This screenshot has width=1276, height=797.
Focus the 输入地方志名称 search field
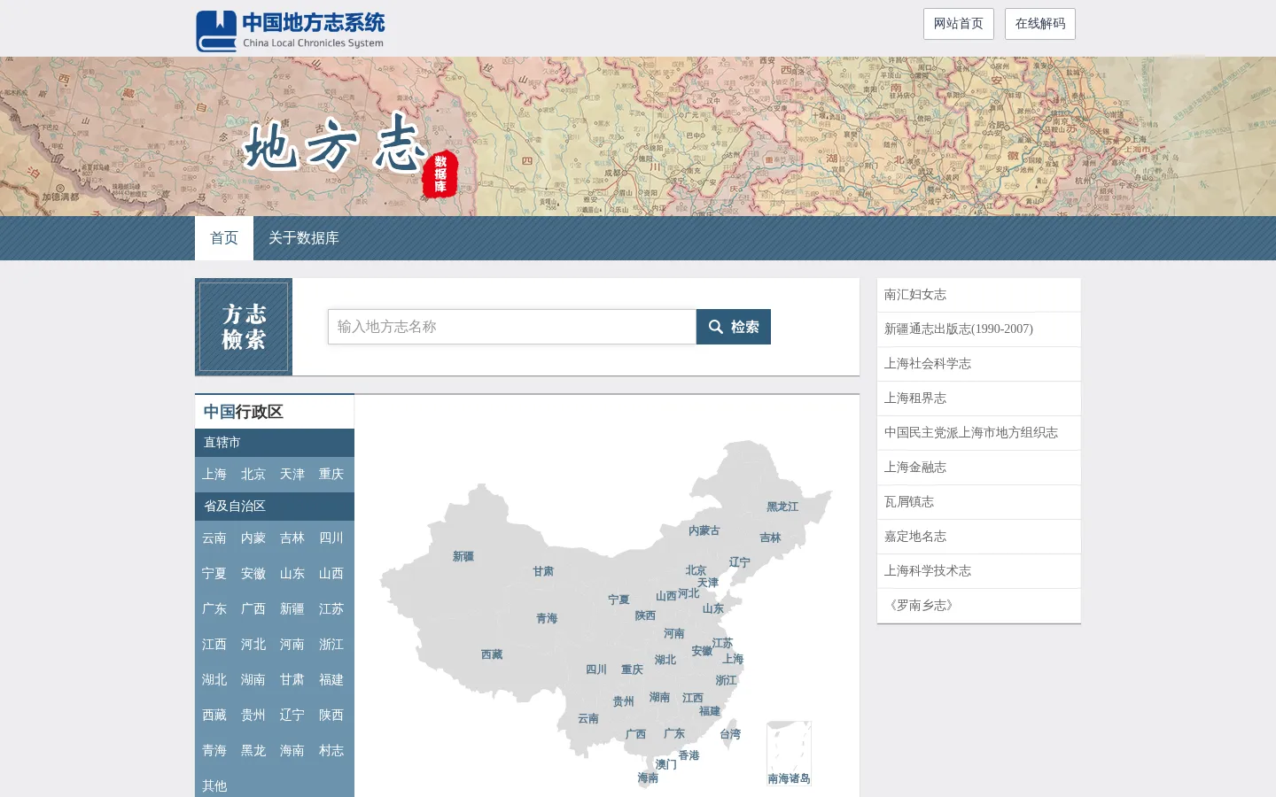[512, 327]
